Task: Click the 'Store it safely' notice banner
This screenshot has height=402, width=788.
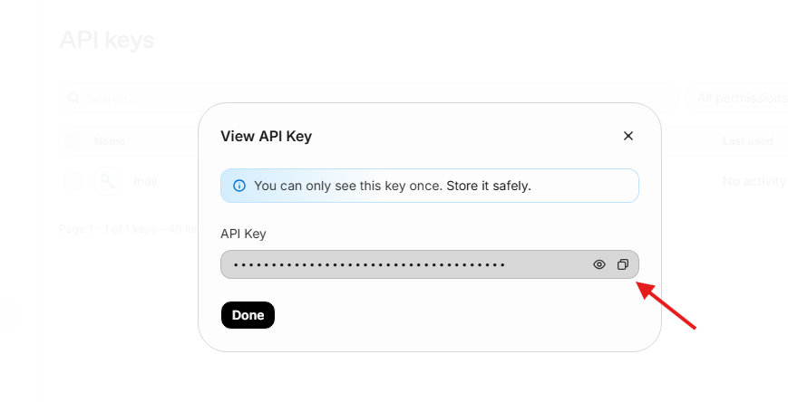Action: (430, 186)
